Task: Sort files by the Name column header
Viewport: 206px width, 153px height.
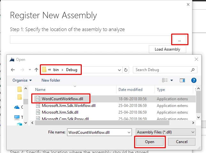Action: click(x=40, y=90)
